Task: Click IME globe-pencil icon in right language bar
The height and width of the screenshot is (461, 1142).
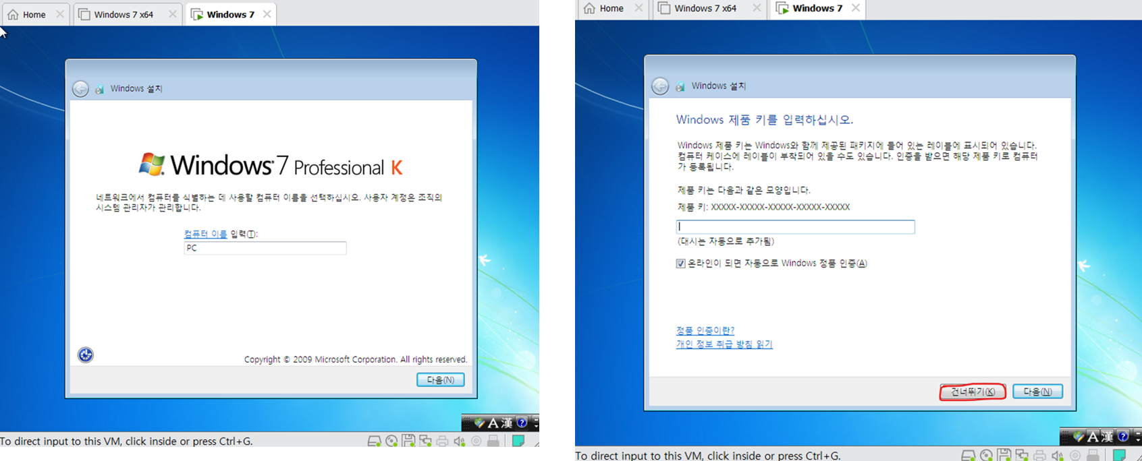Action: 1078,437
